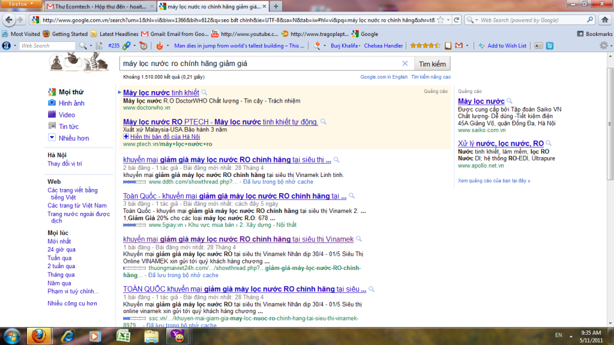Image resolution: width=614 pixels, height=345 pixels.
Task: Click the Google search query input field
Action: pos(260,64)
